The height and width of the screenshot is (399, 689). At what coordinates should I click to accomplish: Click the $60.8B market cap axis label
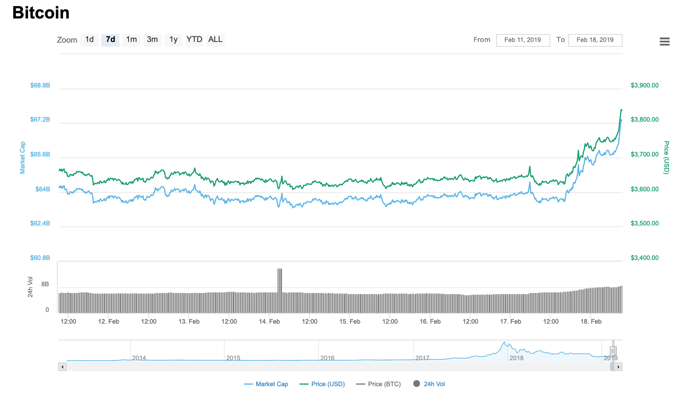click(40, 258)
